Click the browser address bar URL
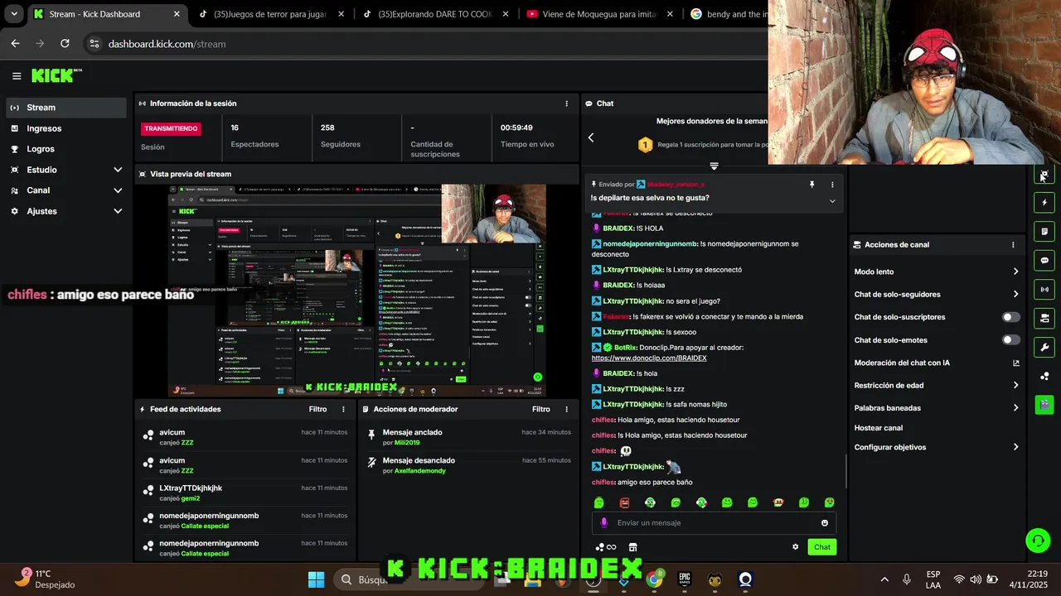 [167, 44]
